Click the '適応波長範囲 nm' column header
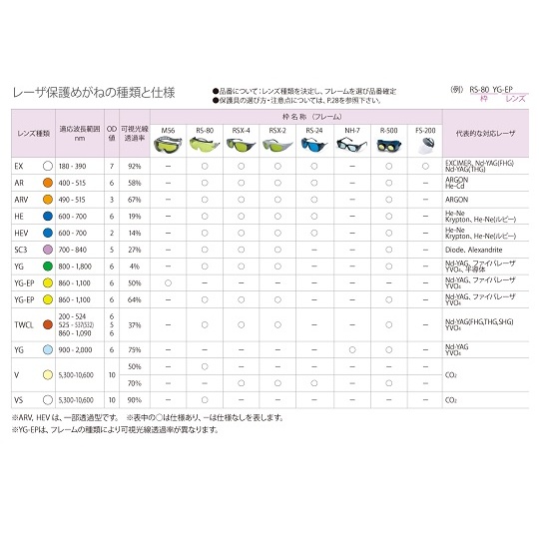The height and width of the screenshot is (539, 539). click(80, 134)
